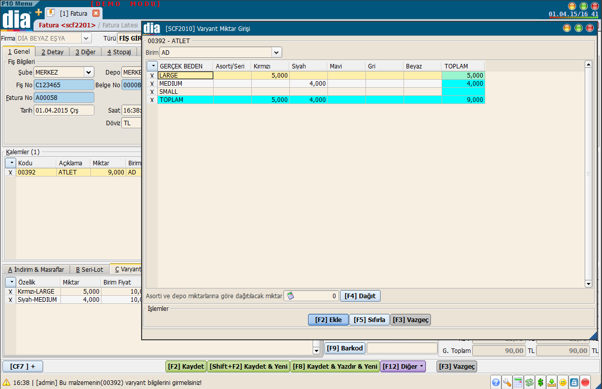Click the blue padlock lock icon
The width and height of the screenshot is (602, 389).
coord(574,382)
